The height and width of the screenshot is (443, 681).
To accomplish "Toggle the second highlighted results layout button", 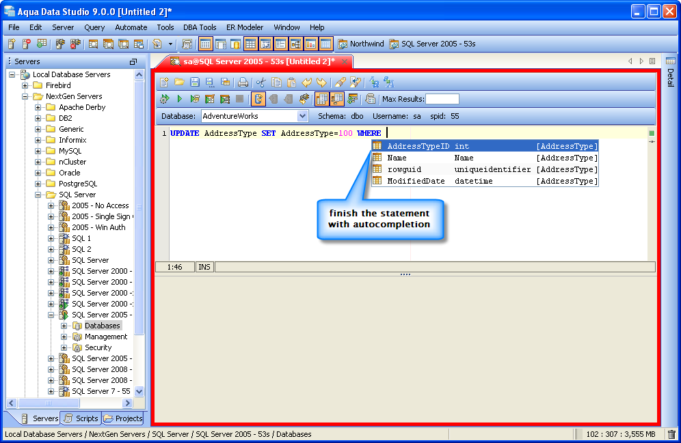I will pyautogui.click(x=337, y=99).
